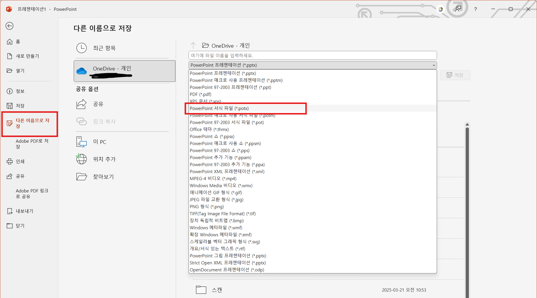Go up one folder level arrow
Image resolution: width=537 pixels, height=298 pixels.
click(193, 46)
